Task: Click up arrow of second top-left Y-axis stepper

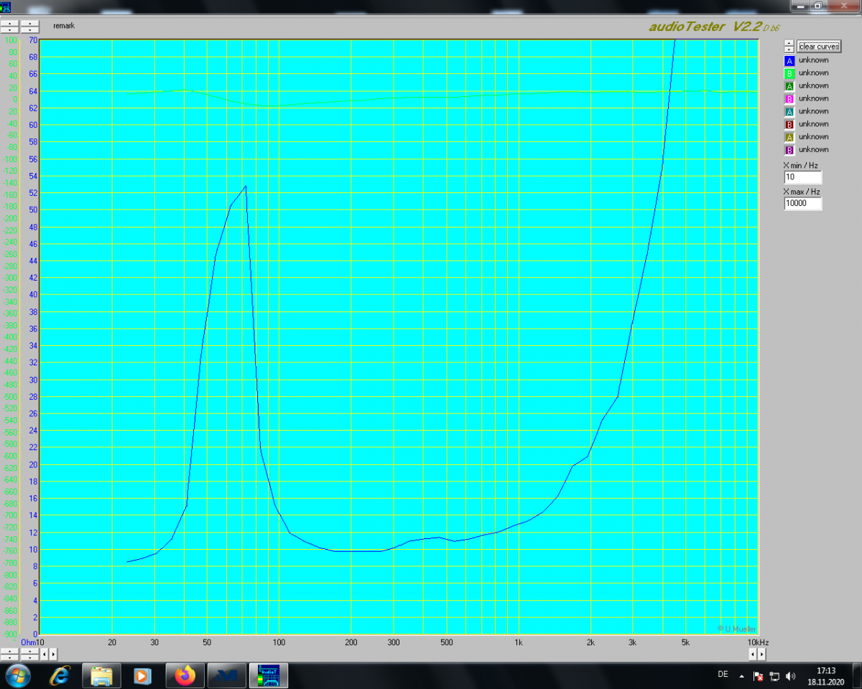Action: tap(29, 23)
